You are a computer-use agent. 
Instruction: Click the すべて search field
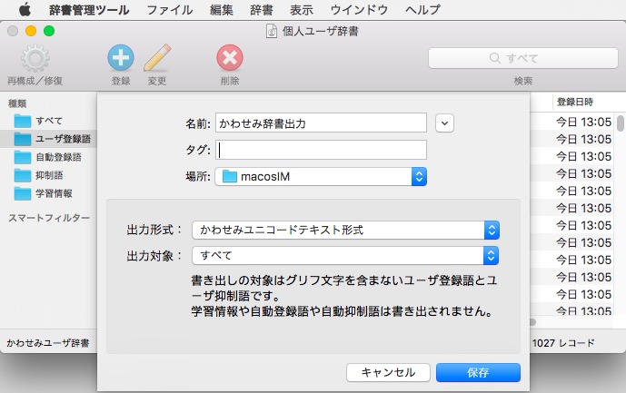523,58
